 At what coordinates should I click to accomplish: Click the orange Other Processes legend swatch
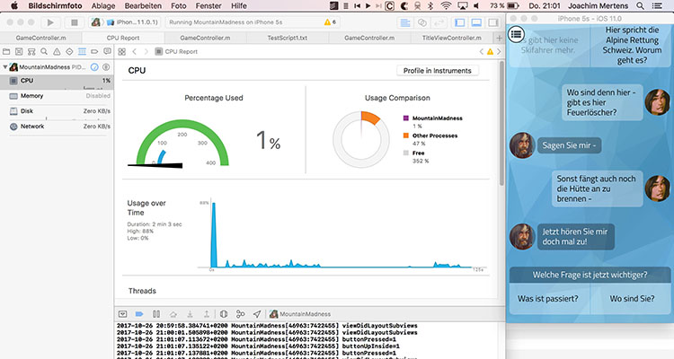[406, 136]
